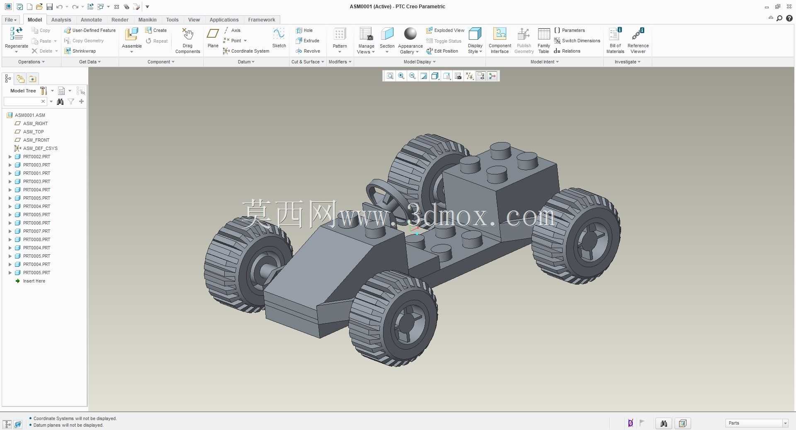796x430 pixels.
Task: Click the Parameters button
Action: [570, 30]
